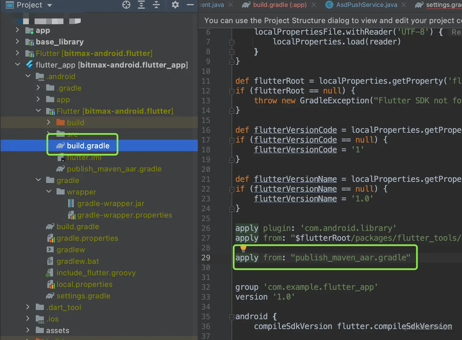Screen dimensions: 462x340
Task: Click the folder icon beside wrapper
Action: tap(61, 192)
